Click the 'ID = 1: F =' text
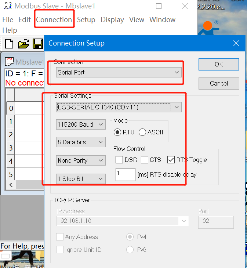Screen dimensions: 247x268 pyautogui.click(x=24, y=74)
